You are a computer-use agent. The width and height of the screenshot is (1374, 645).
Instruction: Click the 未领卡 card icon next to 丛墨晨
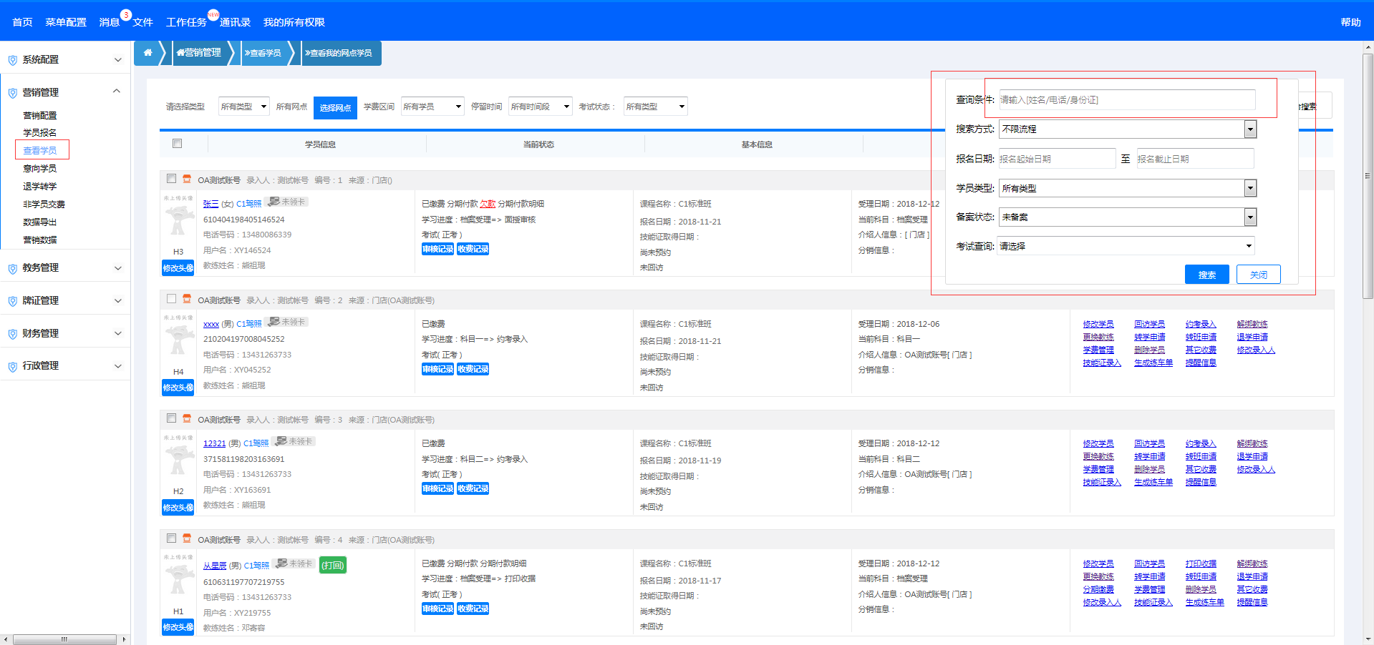tap(282, 563)
